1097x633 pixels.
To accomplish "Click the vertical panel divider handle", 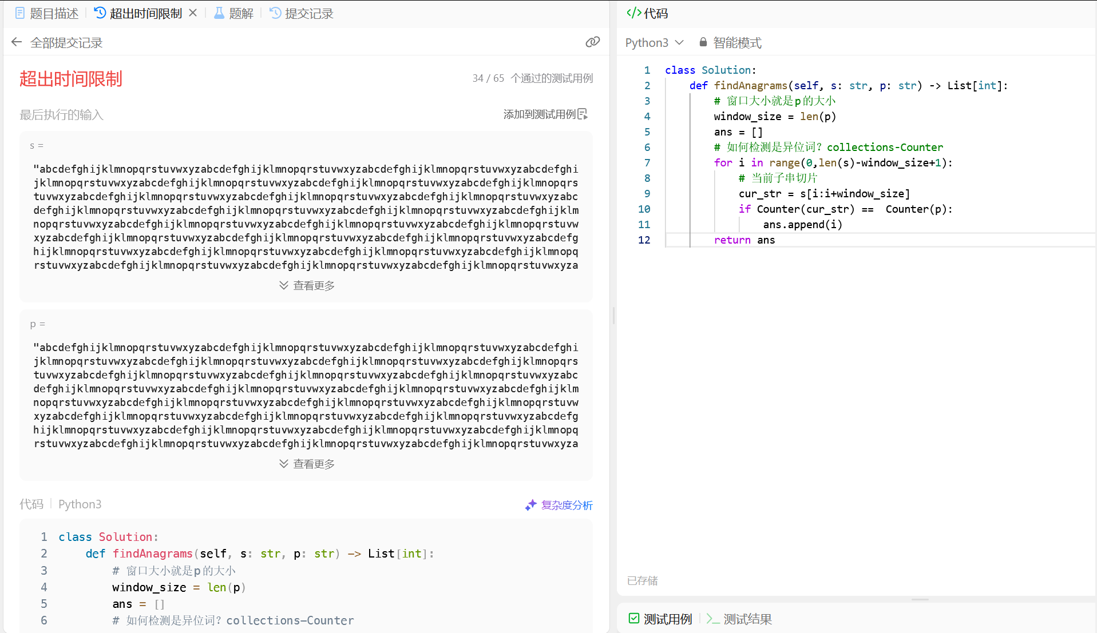I will (x=613, y=316).
